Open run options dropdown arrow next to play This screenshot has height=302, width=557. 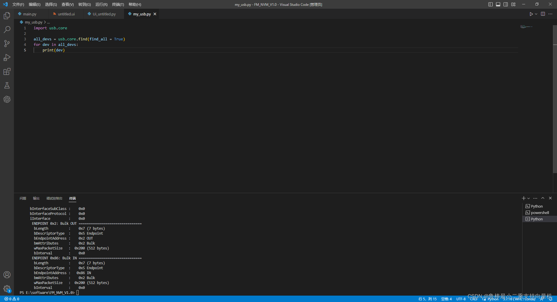[x=536, y=14]
